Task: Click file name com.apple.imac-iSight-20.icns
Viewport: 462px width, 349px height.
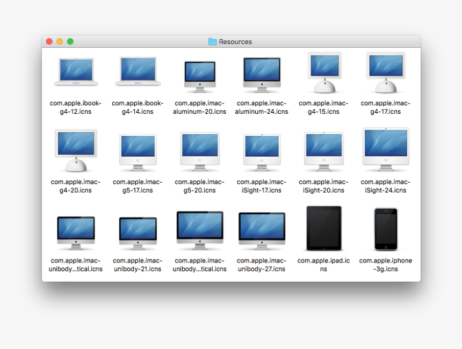Action: (323, 186)
